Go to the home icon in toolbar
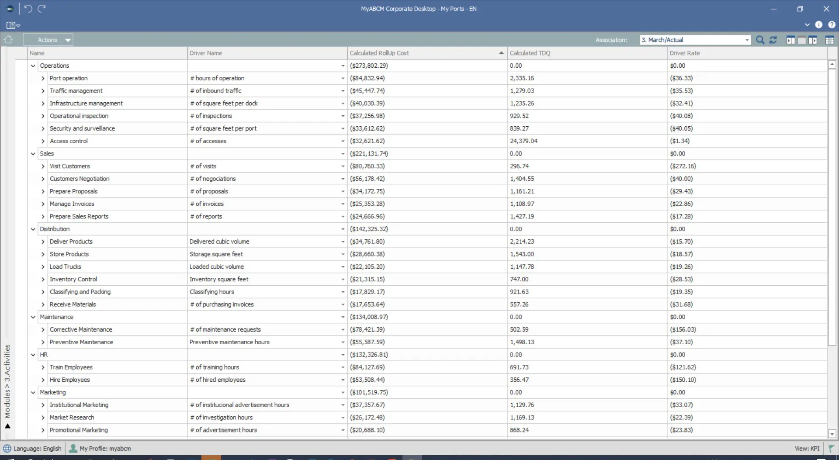The width and height of the screenshot is (839, 460). coord(8,40)
